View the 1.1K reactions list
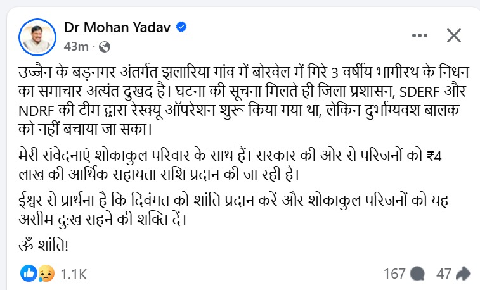The image size is (480, 290). coord(73,274)
